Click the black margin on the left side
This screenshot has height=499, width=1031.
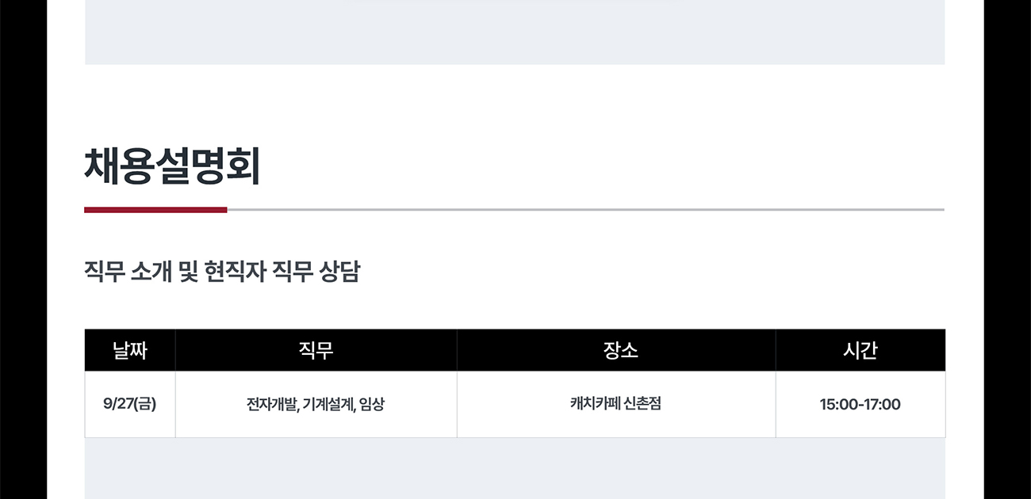point(23,249)
